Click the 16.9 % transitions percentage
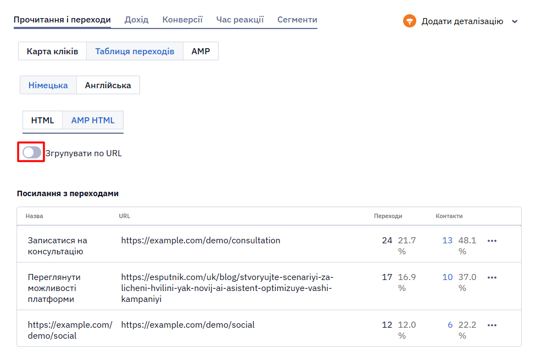The height and width of the screenshot is (354, 536). tap(407, 283)
